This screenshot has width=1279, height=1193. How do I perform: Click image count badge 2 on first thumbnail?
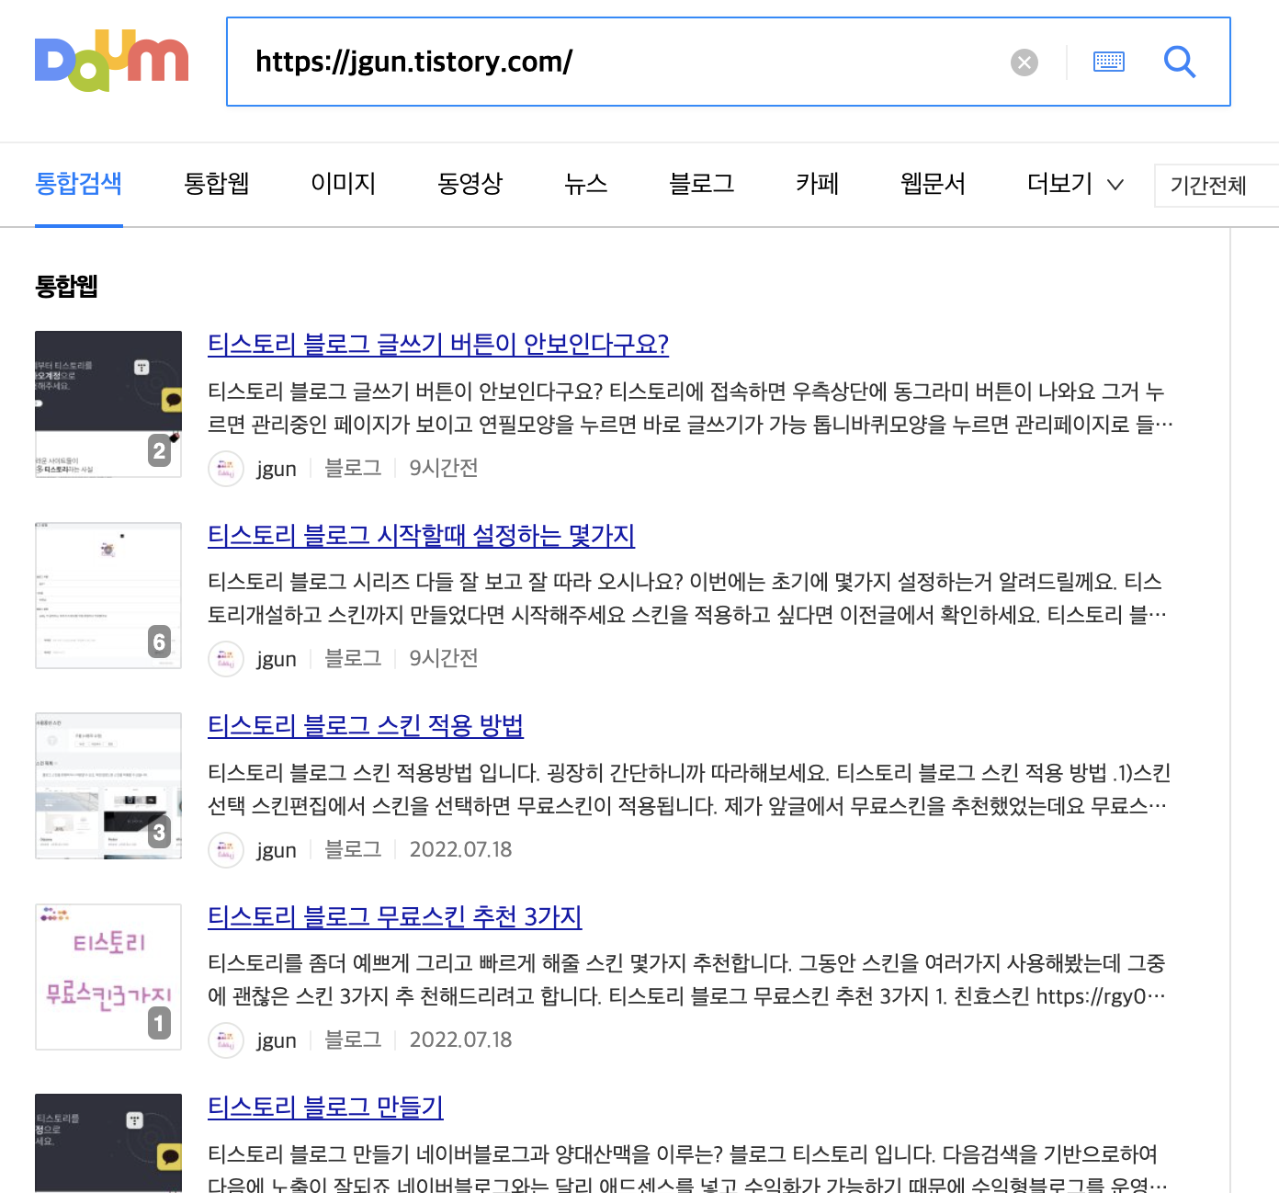[160, 450]
